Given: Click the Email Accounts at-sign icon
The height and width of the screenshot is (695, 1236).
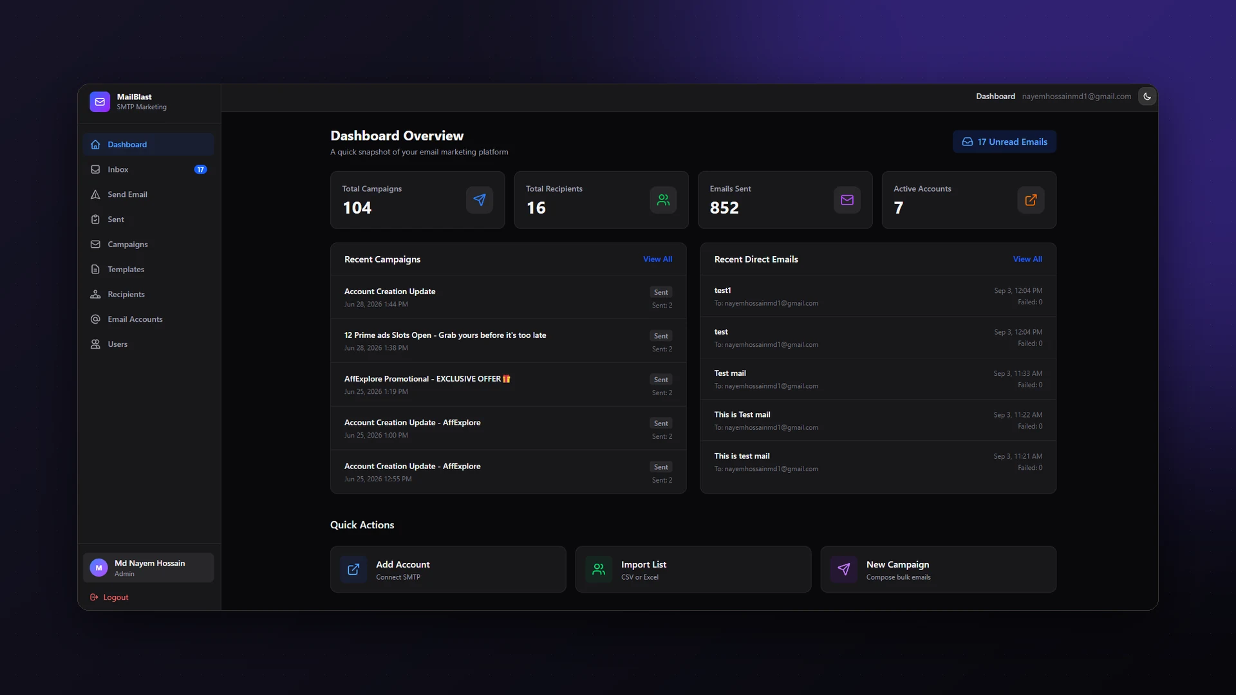Looking at the screenshot, I should [x=95, y=319].
